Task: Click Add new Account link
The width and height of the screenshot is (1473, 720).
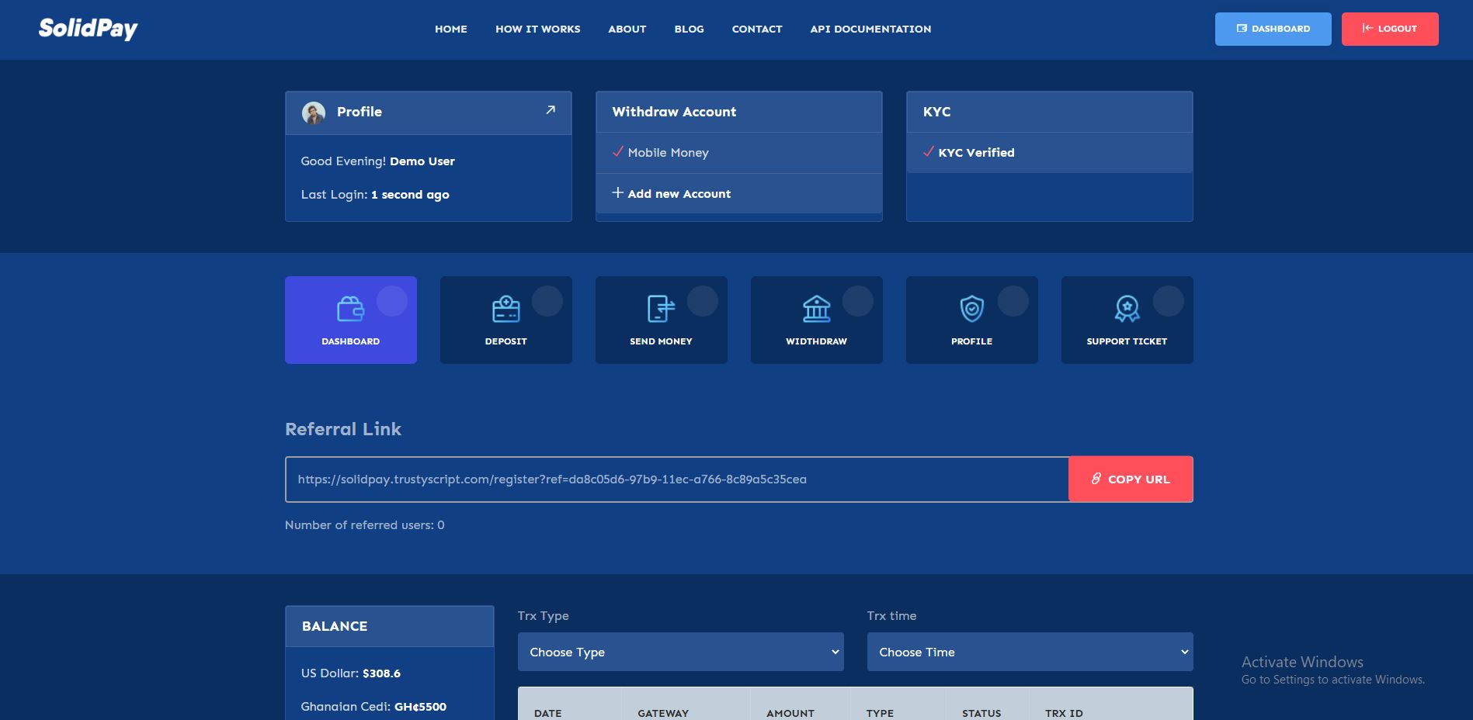Action: click(x=679, y=194)
